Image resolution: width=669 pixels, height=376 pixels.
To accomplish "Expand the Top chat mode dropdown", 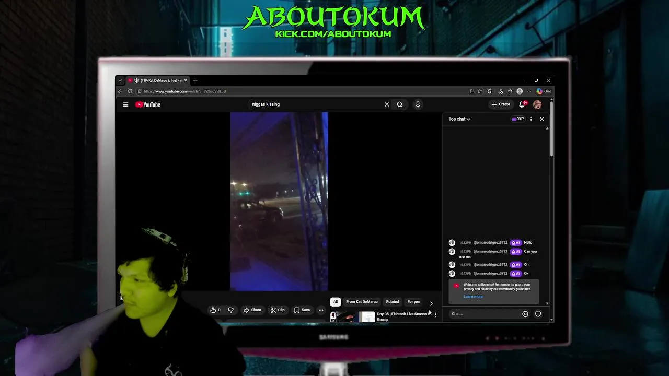I will (x=459, y=119).
